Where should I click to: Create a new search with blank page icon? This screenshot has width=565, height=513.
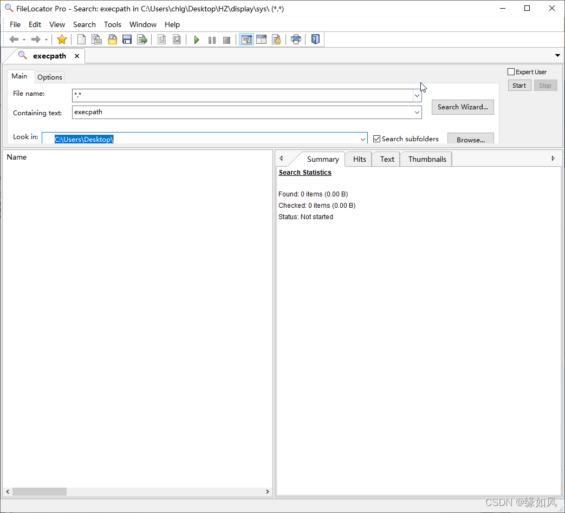point(82,40)
